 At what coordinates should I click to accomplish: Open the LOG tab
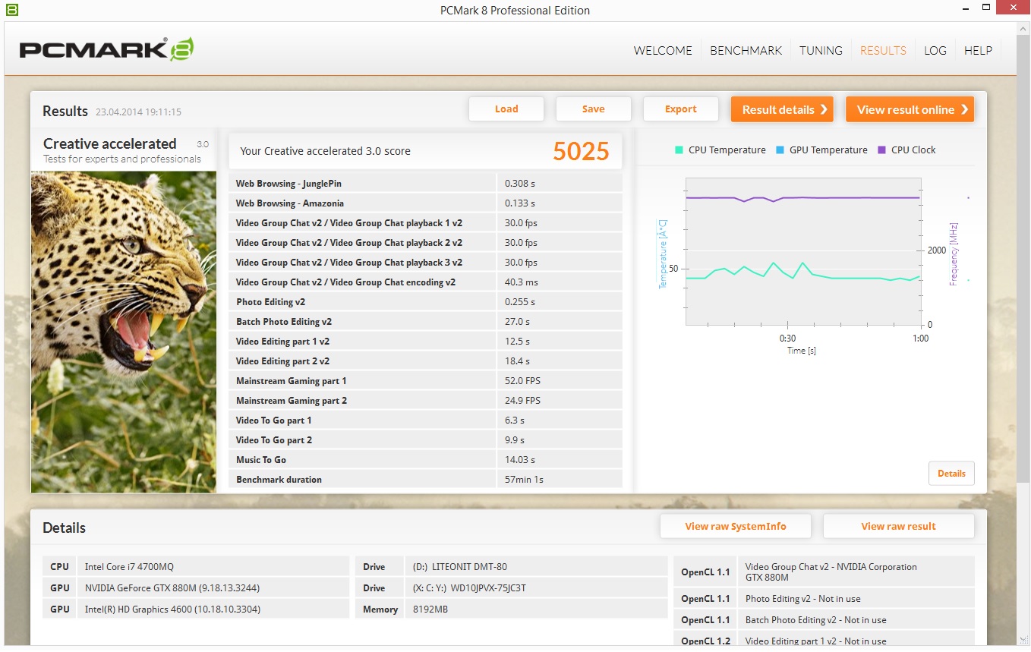tap(935, 51)
